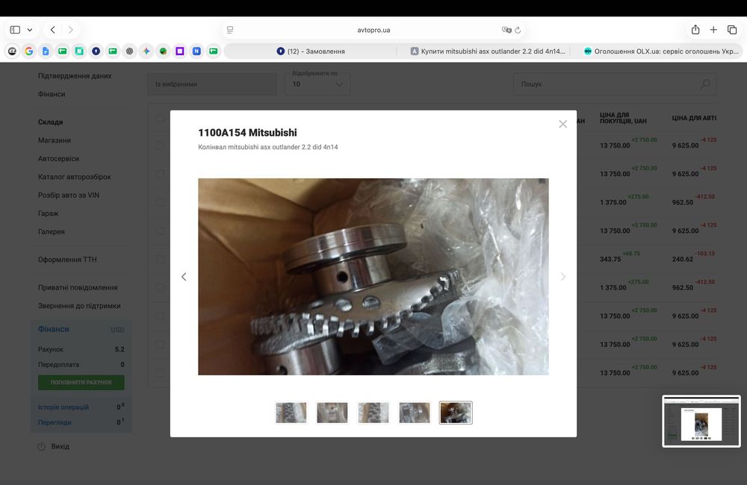Click the search magnifier icon
The image size is (747, 485).
tap(706, 84)
